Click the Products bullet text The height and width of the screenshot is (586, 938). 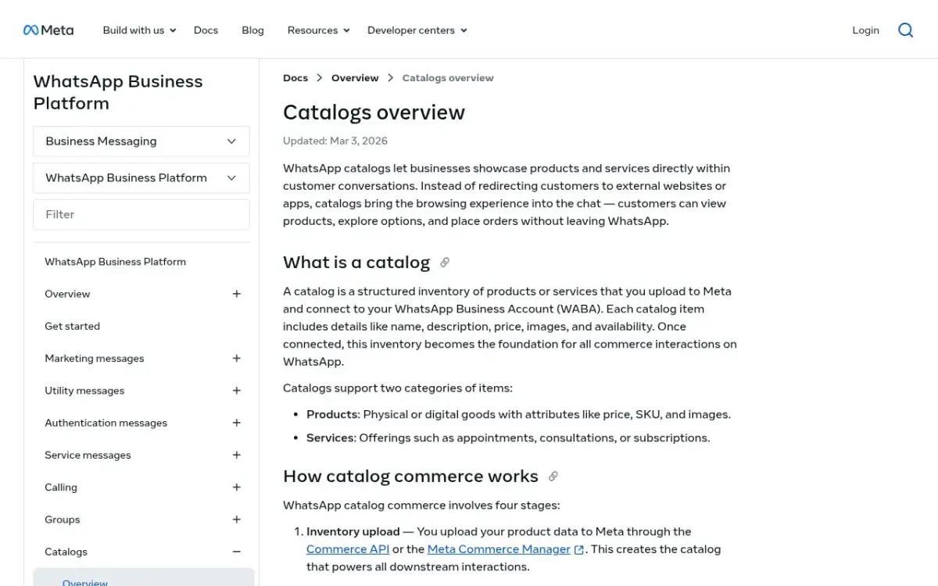coord(518,415)
